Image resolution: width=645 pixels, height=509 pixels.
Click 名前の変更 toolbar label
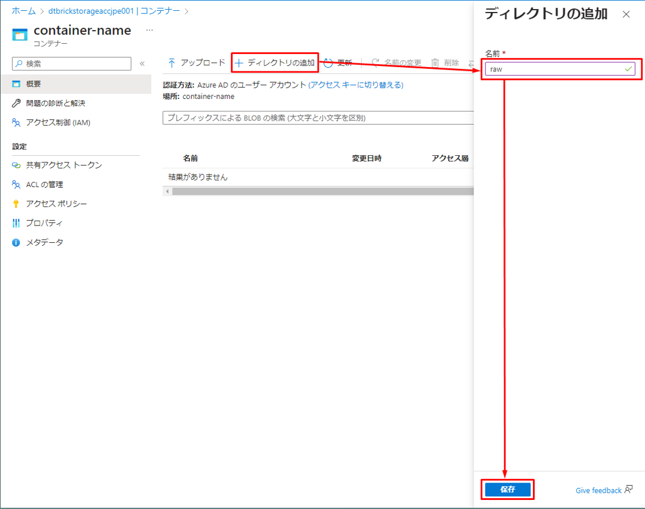click(403, 62)
